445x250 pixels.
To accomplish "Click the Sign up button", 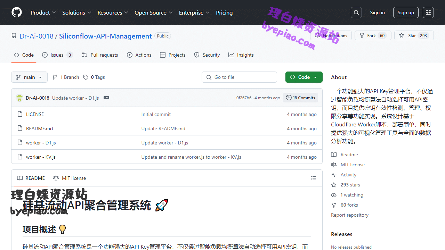I will (406, 12).
